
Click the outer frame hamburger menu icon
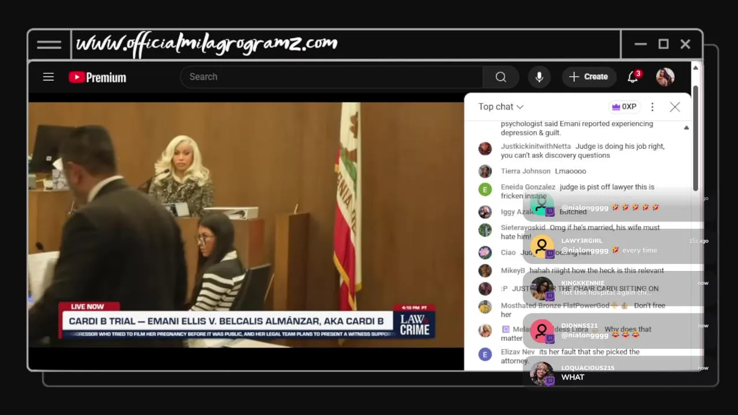49,45
